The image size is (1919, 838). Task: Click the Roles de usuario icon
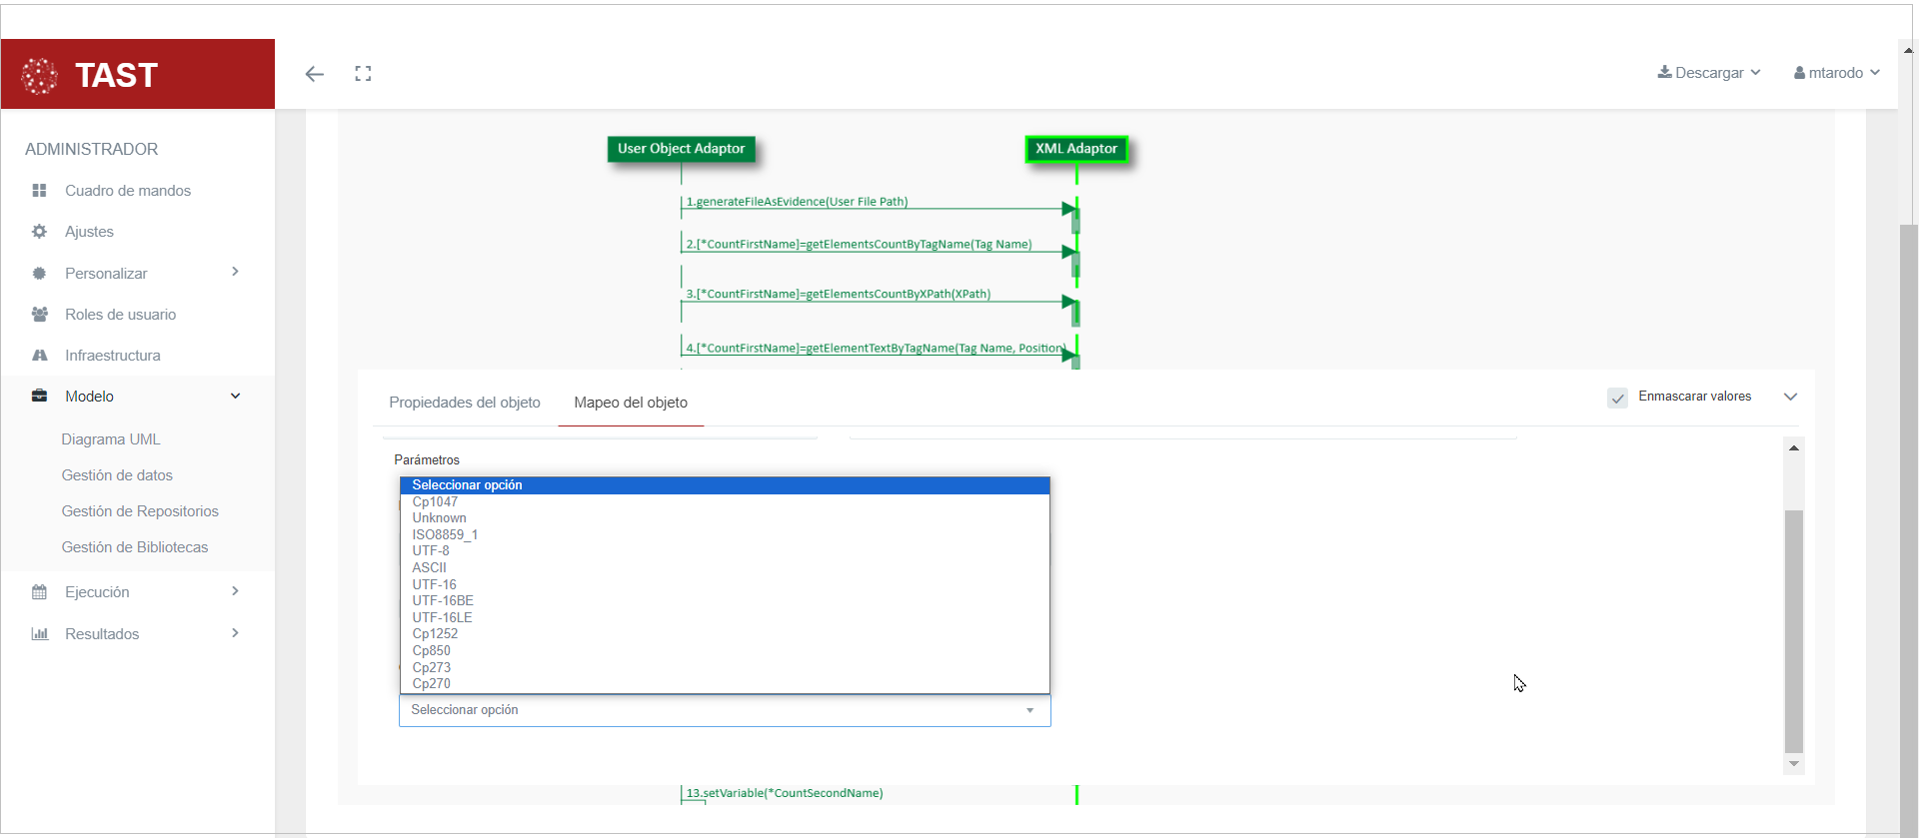coord(40,315)
